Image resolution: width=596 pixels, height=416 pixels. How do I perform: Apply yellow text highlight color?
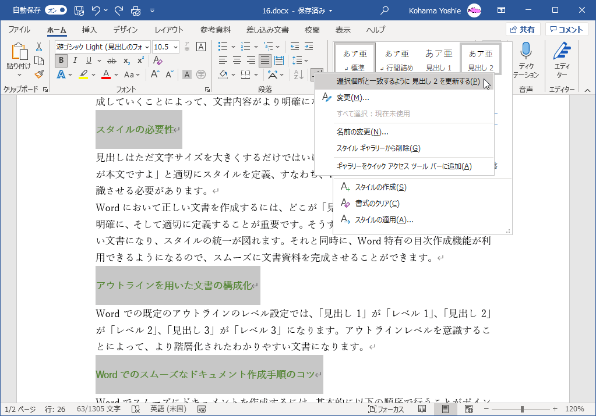84,74
